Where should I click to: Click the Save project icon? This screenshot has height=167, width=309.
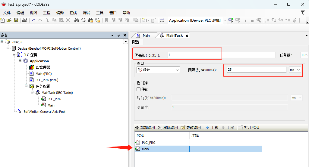16,20
